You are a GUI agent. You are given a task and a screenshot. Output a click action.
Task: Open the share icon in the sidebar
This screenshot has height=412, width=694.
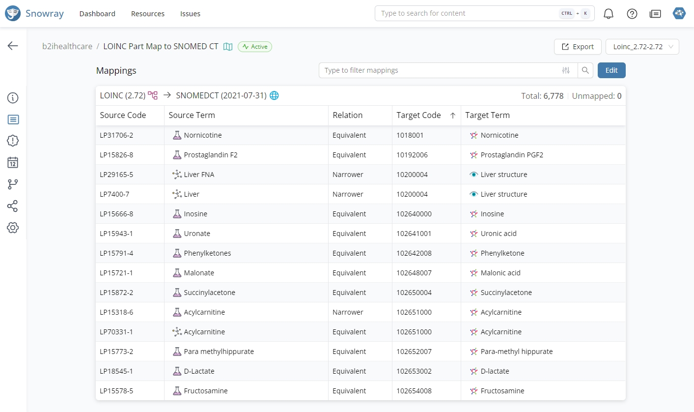(x=13, y=206)
